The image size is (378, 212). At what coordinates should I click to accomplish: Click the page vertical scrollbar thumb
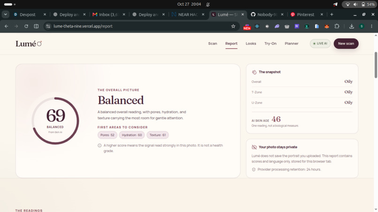pos(376,65)
